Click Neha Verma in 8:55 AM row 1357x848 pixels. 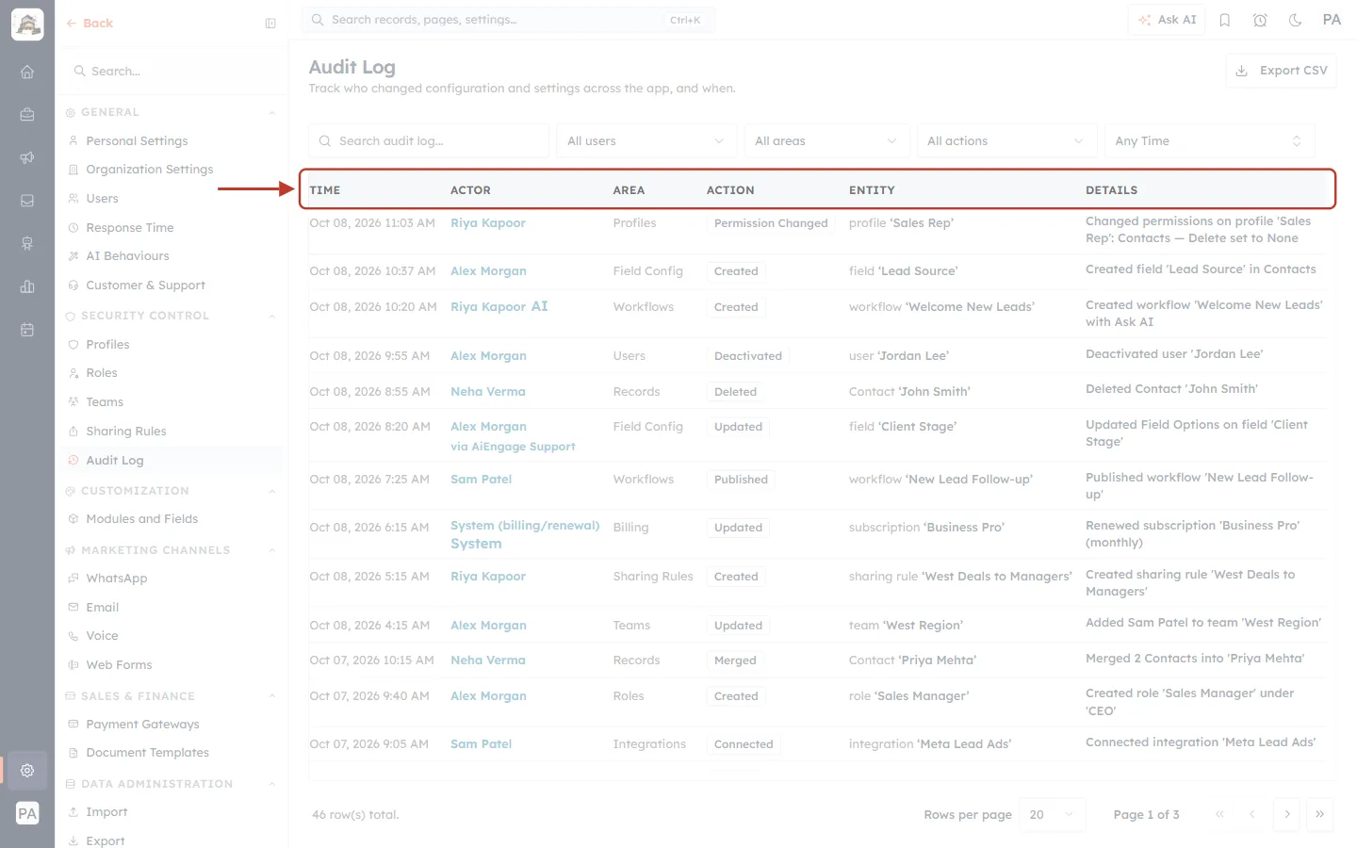pyautogui.click(x=488, y=392)
